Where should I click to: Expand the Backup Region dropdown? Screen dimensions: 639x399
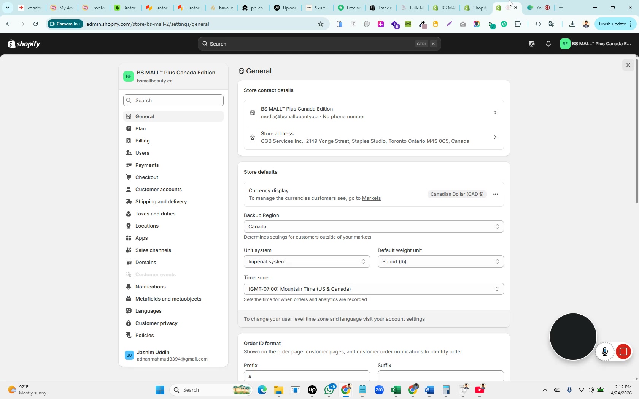click(x=374, y=227)
